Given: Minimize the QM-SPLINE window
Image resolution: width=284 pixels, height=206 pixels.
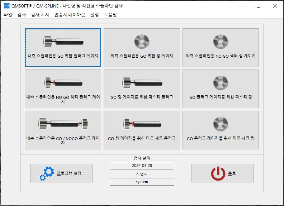Looking at the screenshot, I should [242, 6].
